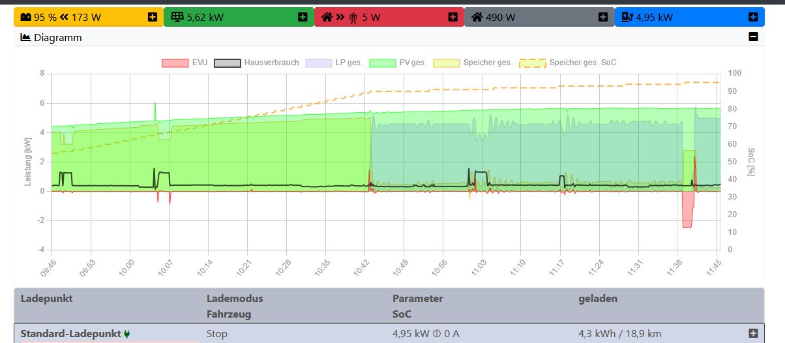Image resolution: width=785 pixels, height=343 pixels.
Task: Click the solar panel icon in green tile
Action: tap(177, 17)
